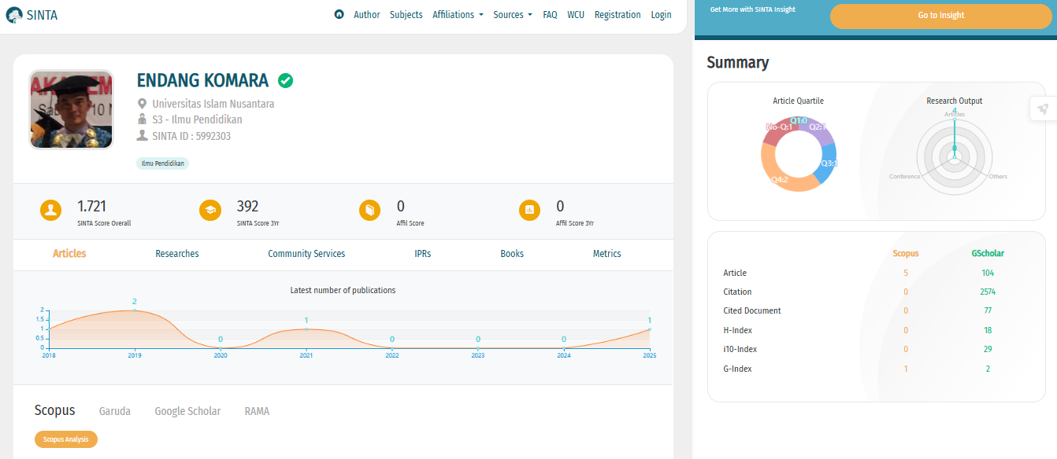The image size is (1057, 459).
Task: Click Endang Komara's profile photo
Action: coord(72,109)
